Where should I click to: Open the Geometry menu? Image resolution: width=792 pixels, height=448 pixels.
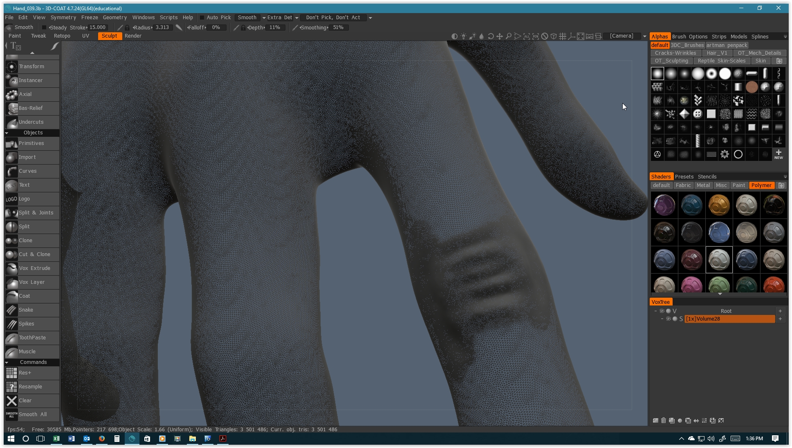(x=114, y=18)
